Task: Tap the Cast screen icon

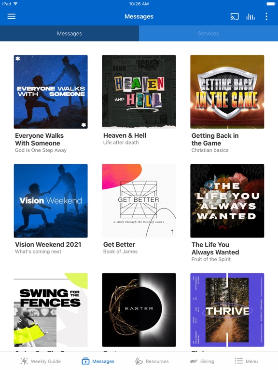Action: click(x=235, y=16)
